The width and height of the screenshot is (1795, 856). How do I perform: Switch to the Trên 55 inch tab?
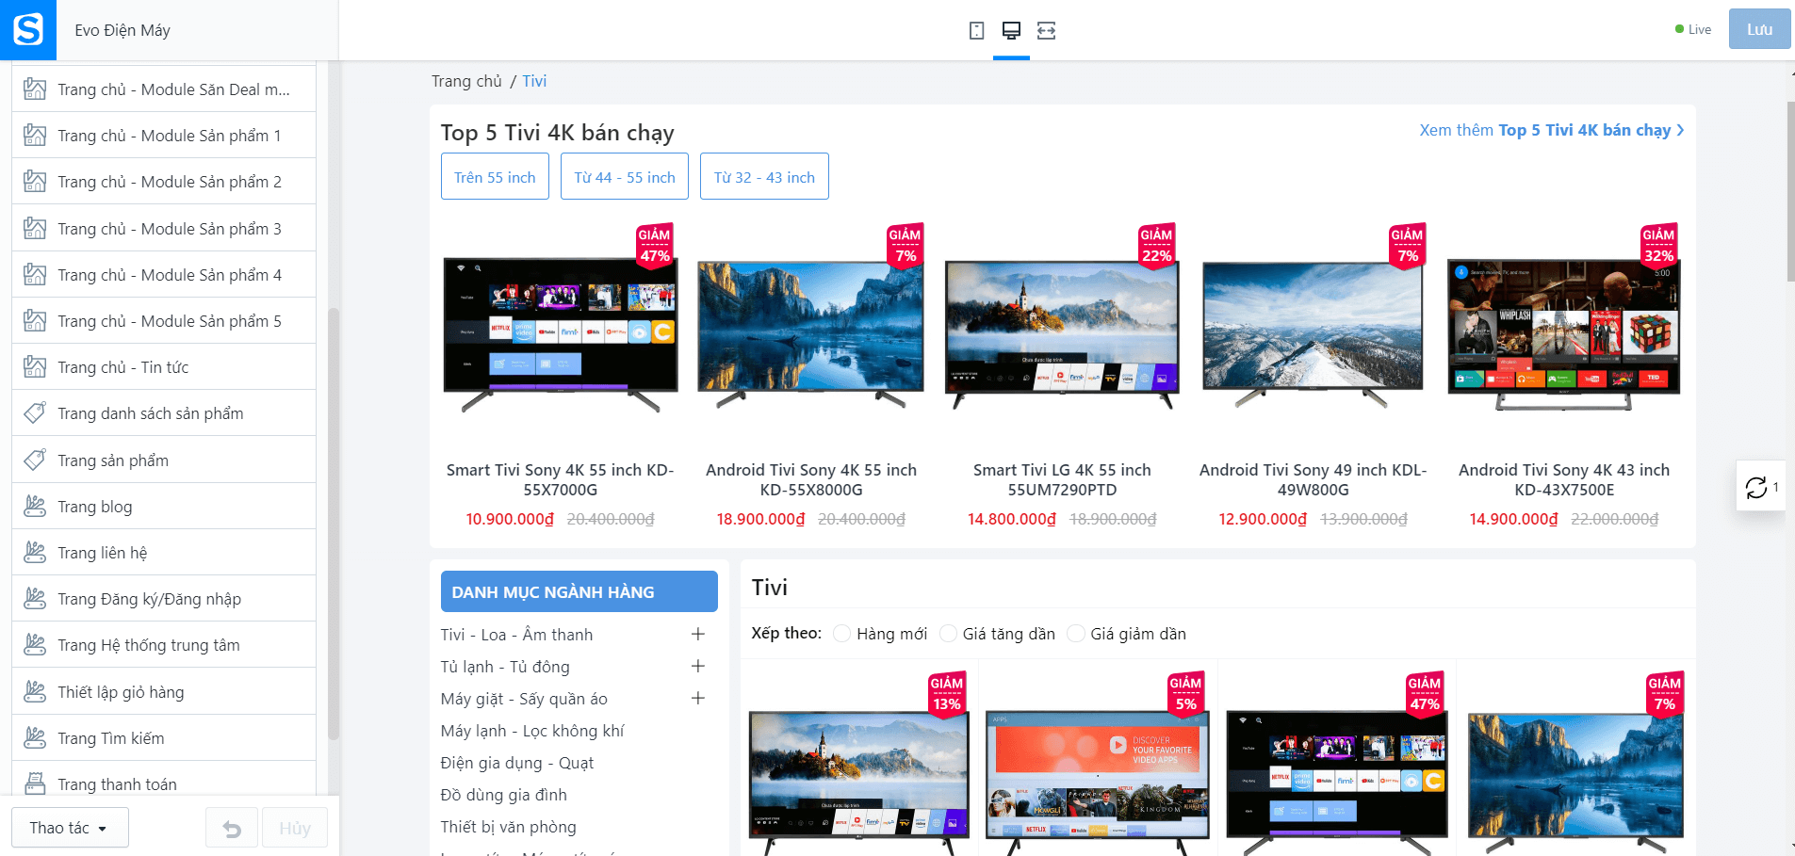pos(495,177)
